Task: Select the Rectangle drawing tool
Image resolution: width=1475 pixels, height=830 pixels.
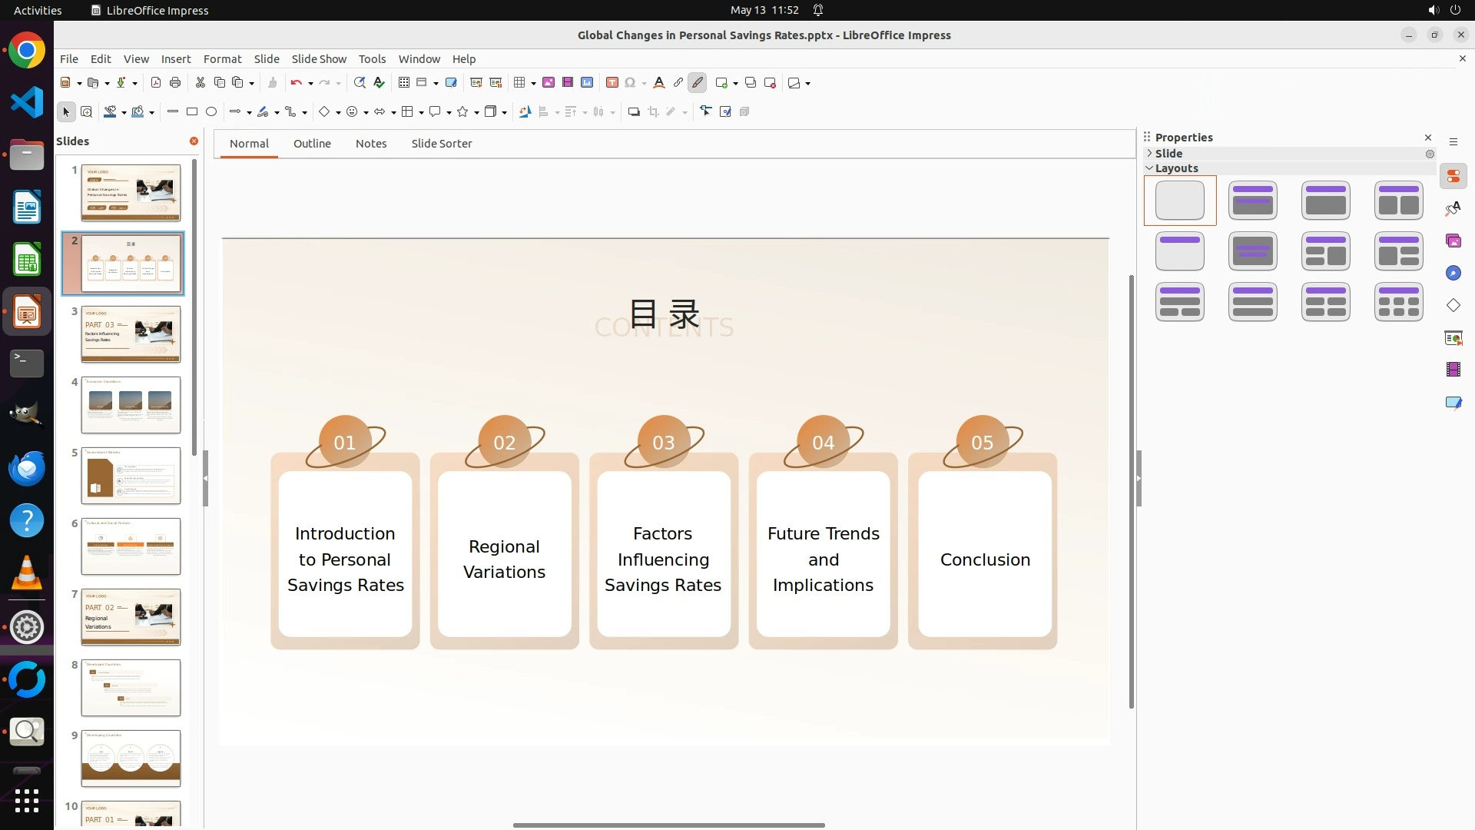Action: 192,112
